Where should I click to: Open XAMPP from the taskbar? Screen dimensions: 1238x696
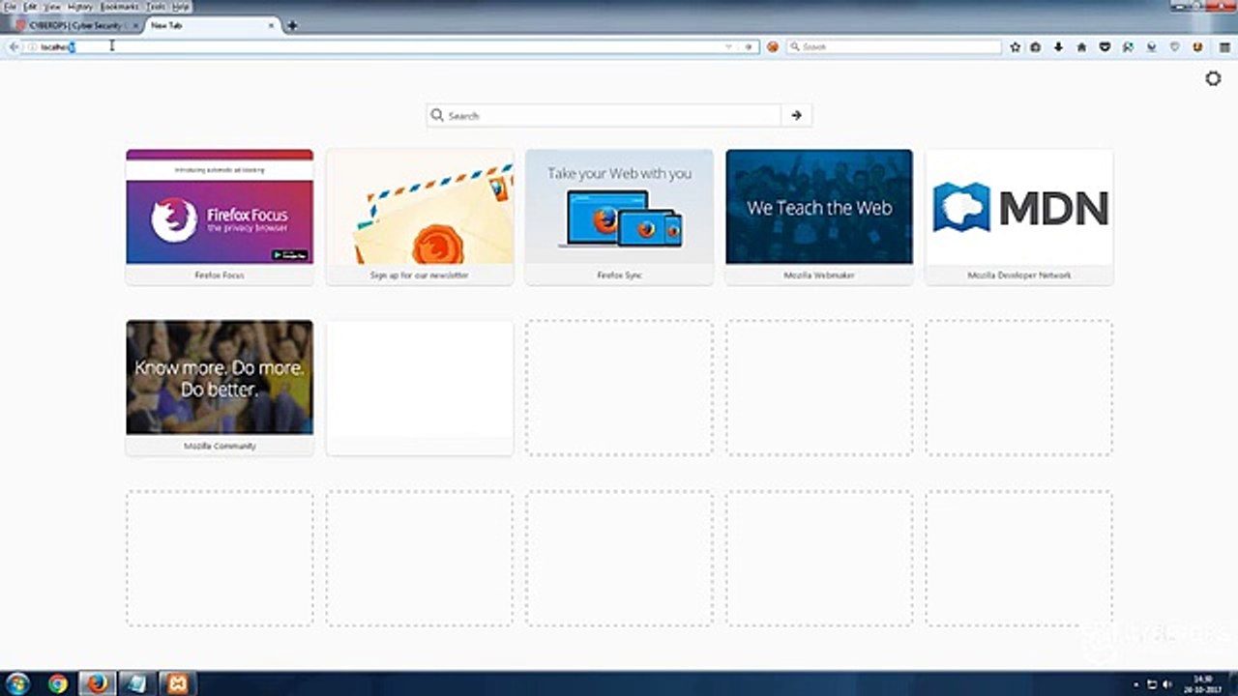pyautogui.click(x=176, y=683)
